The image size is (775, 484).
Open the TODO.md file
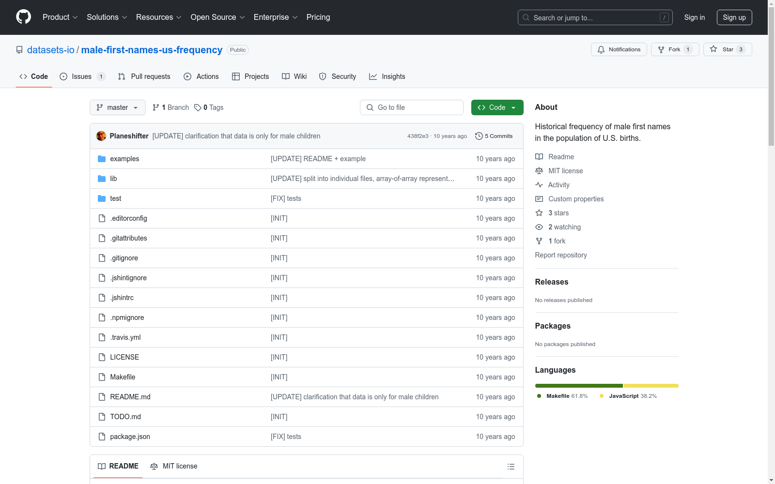[125, 417]
